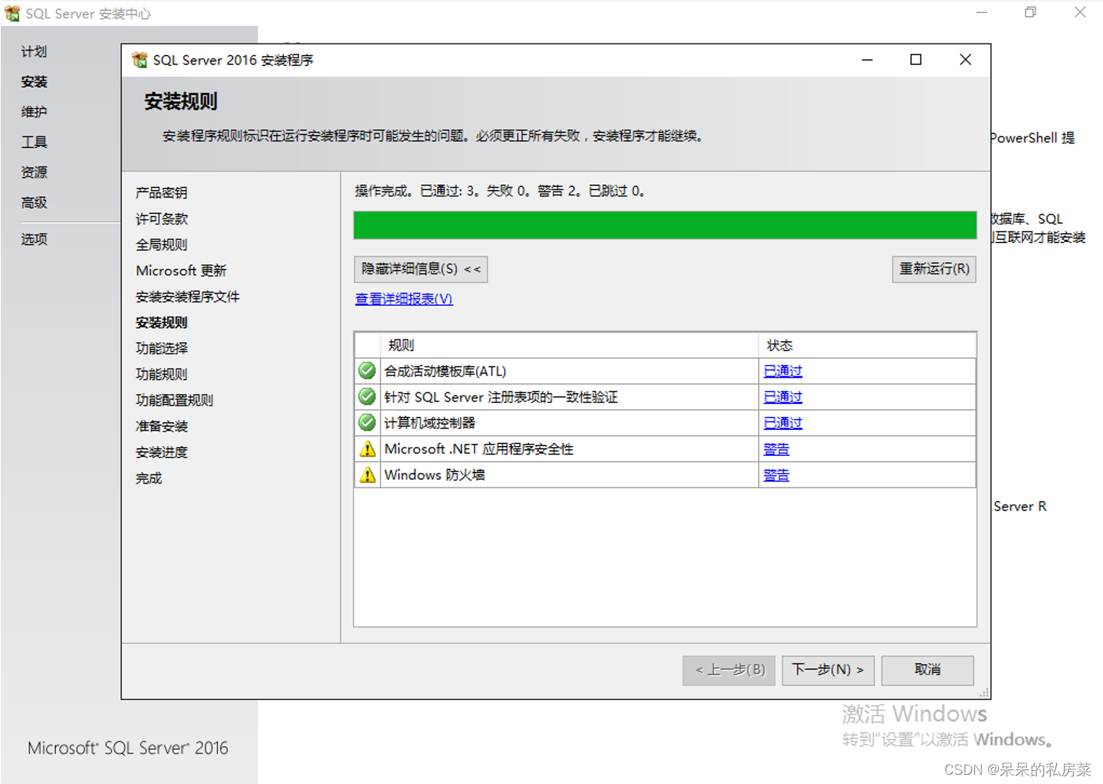Close the SQL Server Installation Center window

tap(1079, 12)
